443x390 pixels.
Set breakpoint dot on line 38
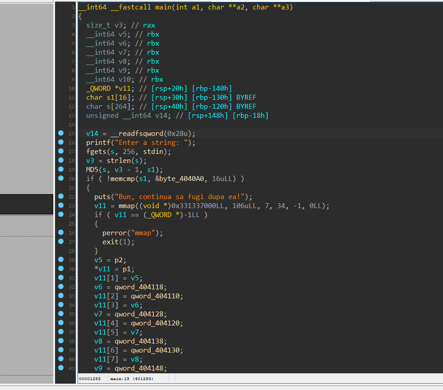61,341
